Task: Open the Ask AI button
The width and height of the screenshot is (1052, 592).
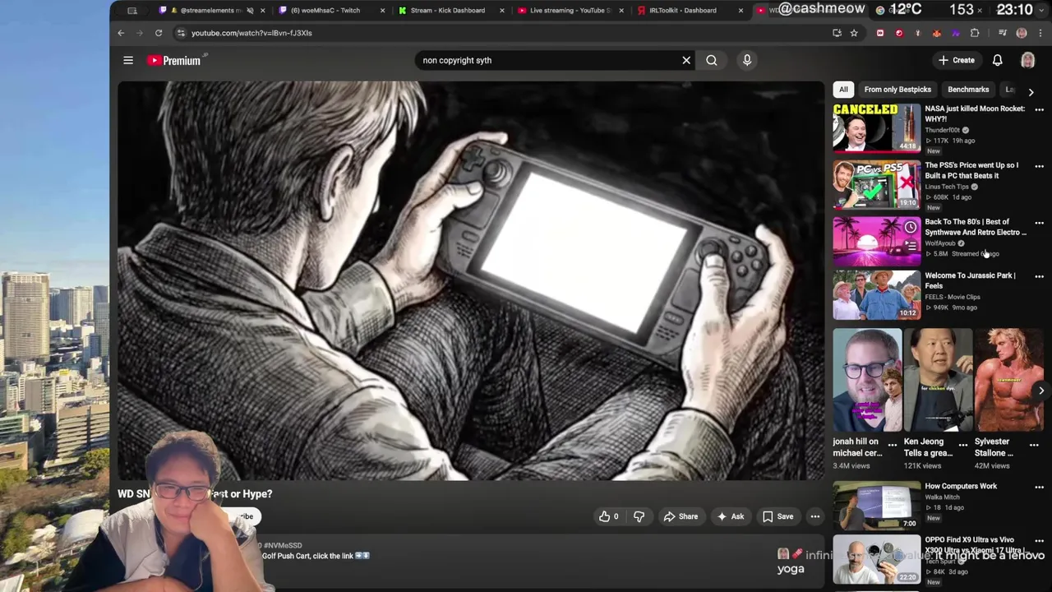Action: point(730,516)
